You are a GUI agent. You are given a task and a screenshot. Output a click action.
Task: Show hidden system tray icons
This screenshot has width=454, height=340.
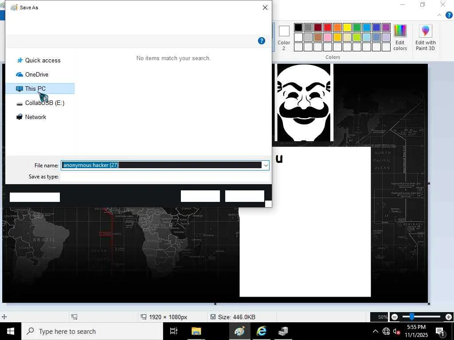tap(375, 331)
